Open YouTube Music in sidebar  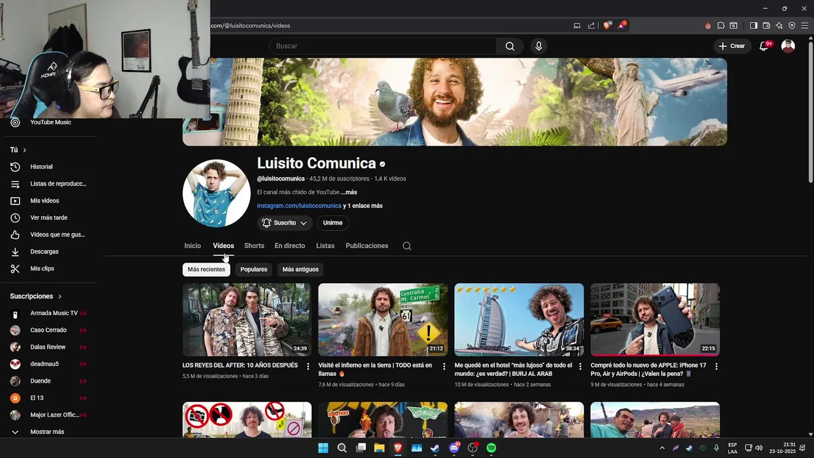[x=51, y=122]
